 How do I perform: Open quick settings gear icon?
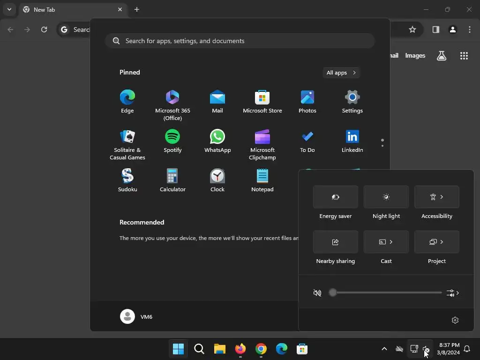(x=455, y=320)
